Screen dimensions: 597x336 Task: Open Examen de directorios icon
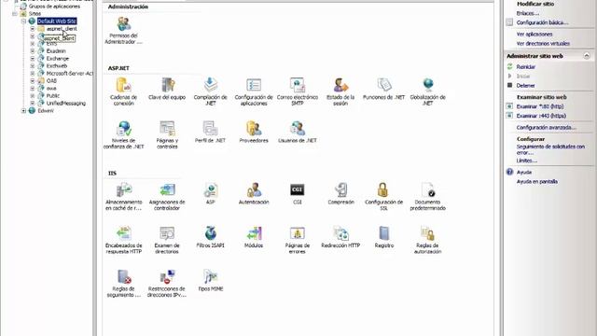tap(167, 233)
